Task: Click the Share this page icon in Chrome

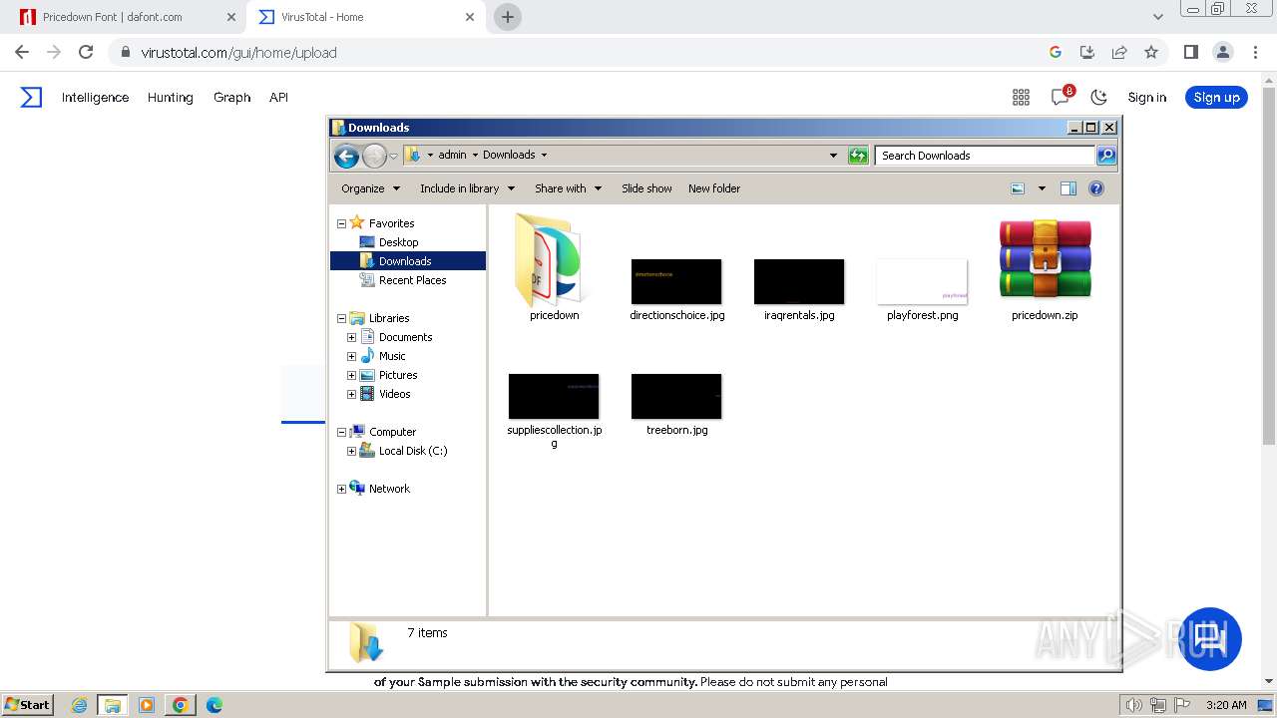Action: (x=1119, y=52)
